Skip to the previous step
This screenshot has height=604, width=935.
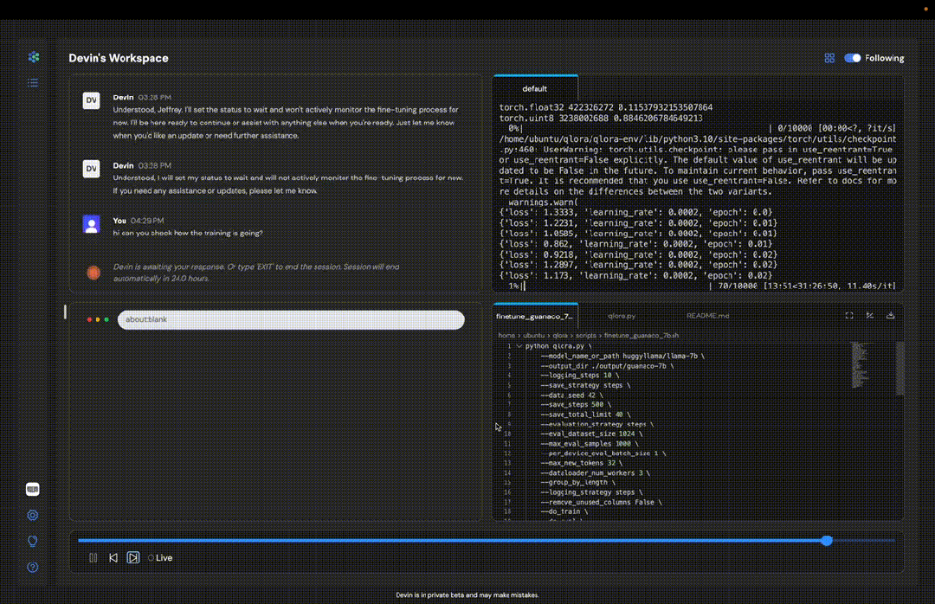point(113,558)
